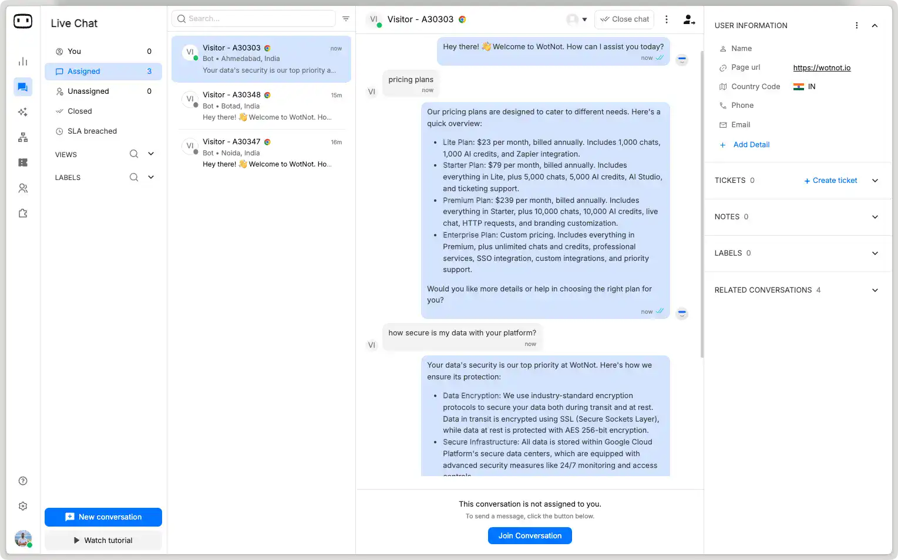Open the help question mark icon
This screenshot has width=898, height=560.
pos(22,480)
